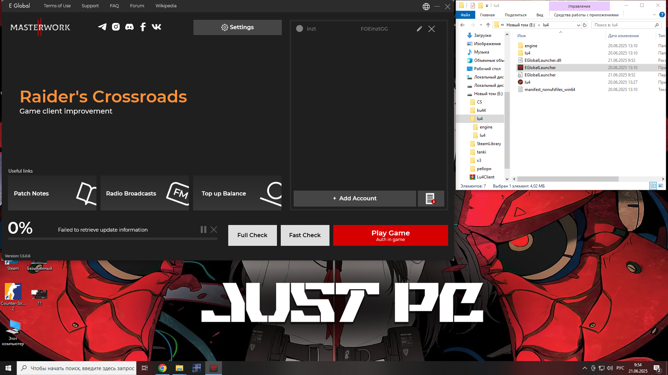Sort files by Дата изменения column
The width and height of the screenshot is (668, 375).
click(x=623, y=36)
